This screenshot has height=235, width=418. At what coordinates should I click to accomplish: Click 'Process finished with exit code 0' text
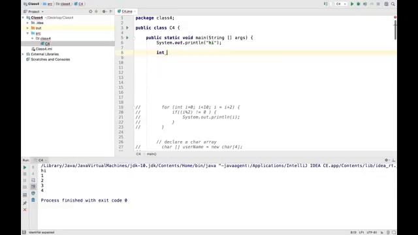tap(84, 200)
